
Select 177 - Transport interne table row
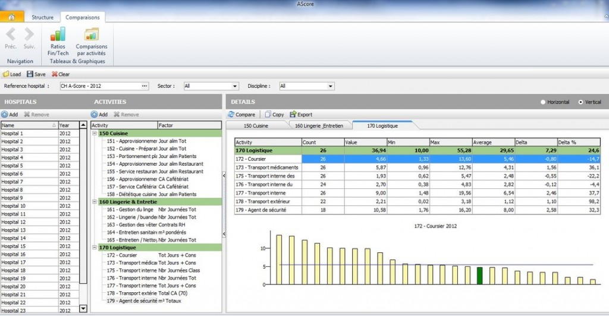417,193
